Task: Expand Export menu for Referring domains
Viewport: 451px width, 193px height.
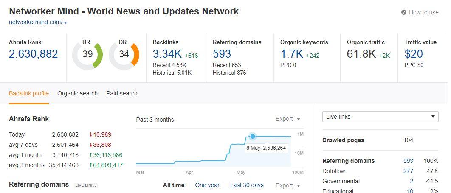Action: coord(288,185)
